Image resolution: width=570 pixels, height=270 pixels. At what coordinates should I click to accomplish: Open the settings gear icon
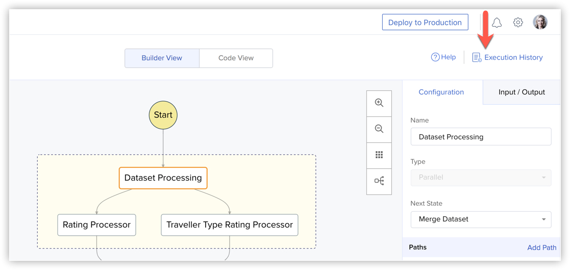tap(518, 22)
